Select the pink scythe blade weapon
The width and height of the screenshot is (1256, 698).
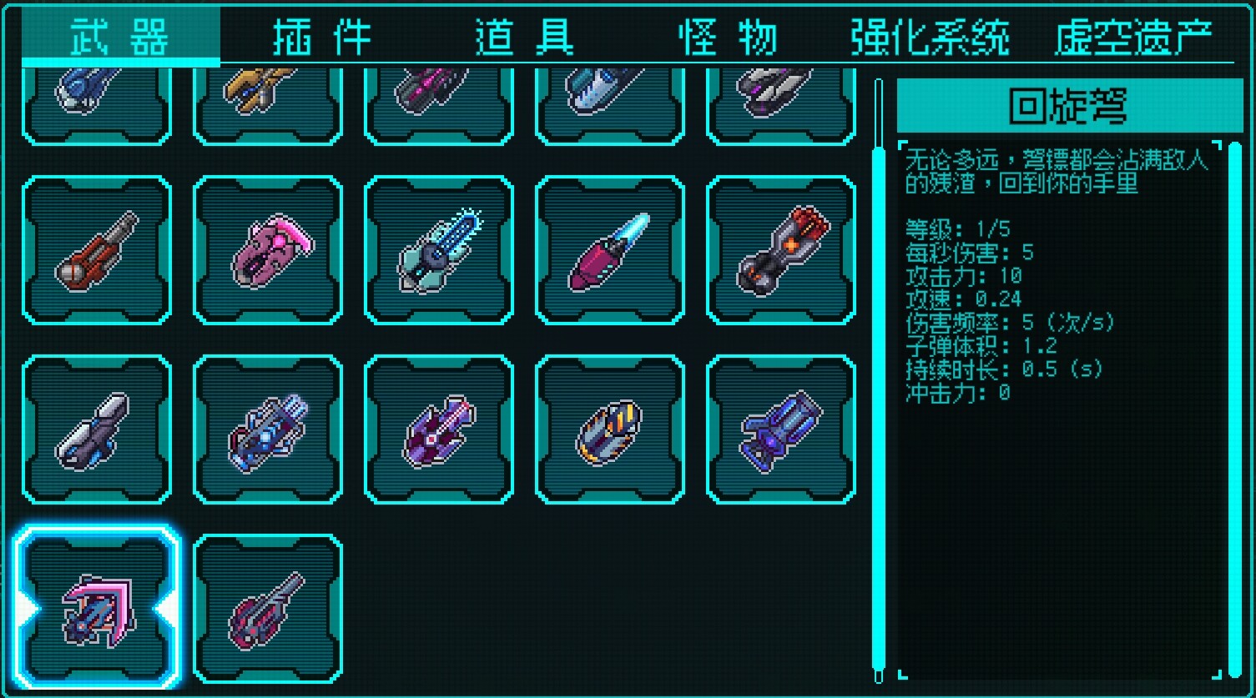pyautogui.click(x=268, y=250)
